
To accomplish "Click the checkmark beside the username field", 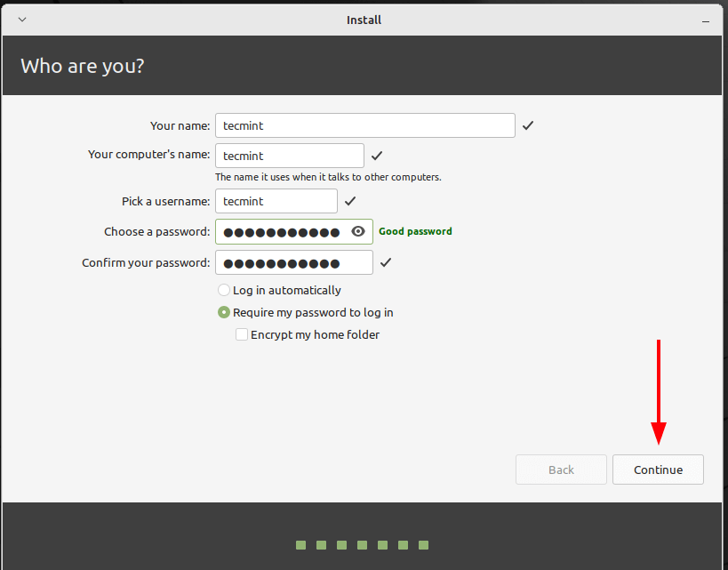I will [x=350, y=201].
